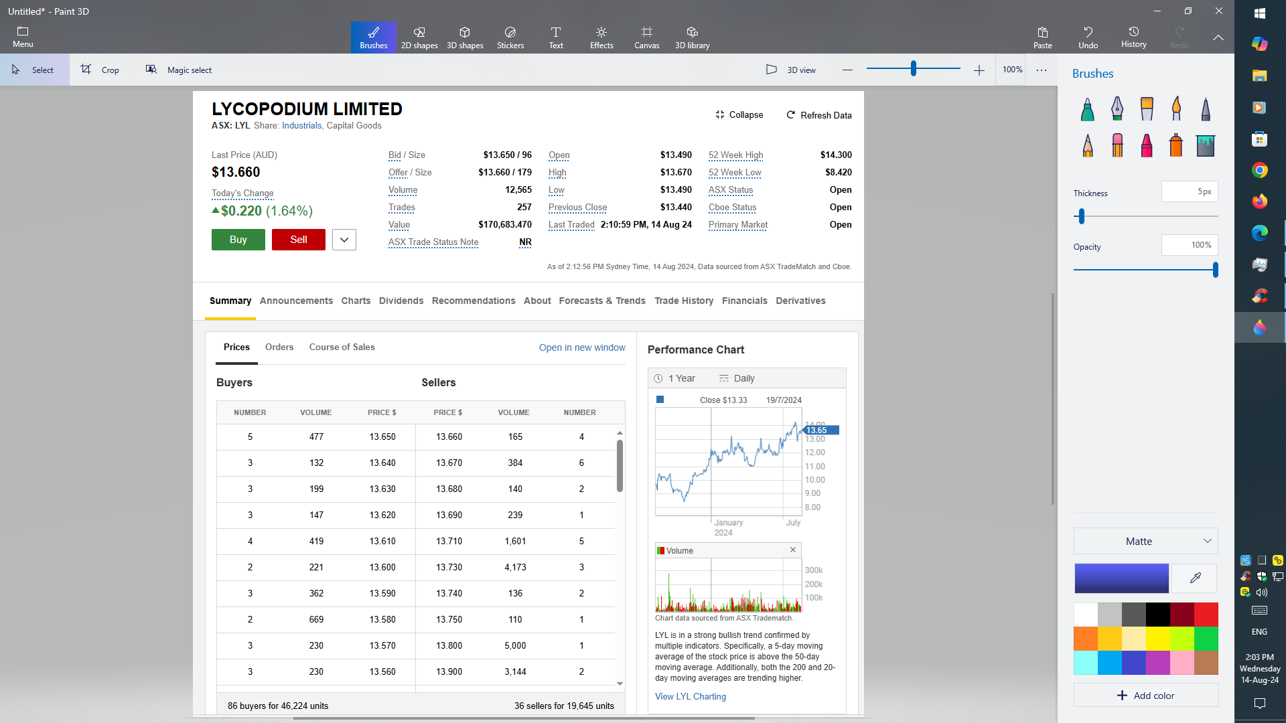Click Refresh Data in the canvas
This screenshot has height=723, width=1286.
point(818,115)
